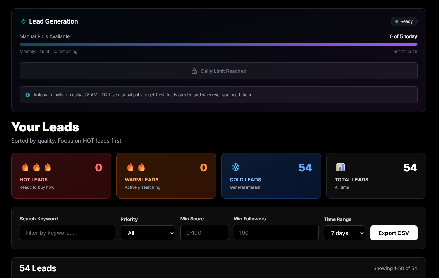The height and width of the screenshot is (278, 439).
Task: Select the HOT LEADS summary card
Action: 61,175
